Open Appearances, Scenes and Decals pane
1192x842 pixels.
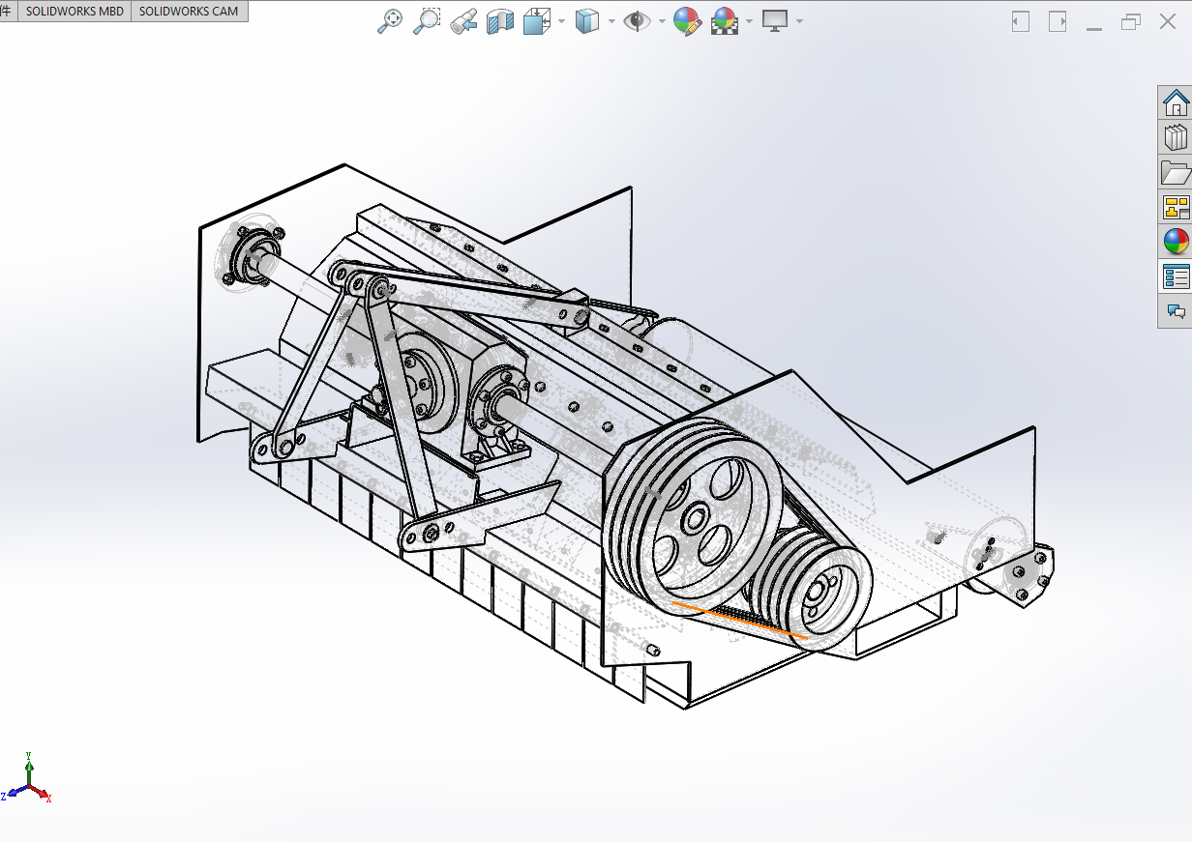1176,242
